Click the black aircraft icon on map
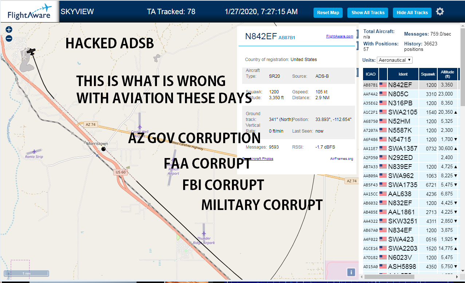This screenshot has height=283, width=465. click(32, 52)
